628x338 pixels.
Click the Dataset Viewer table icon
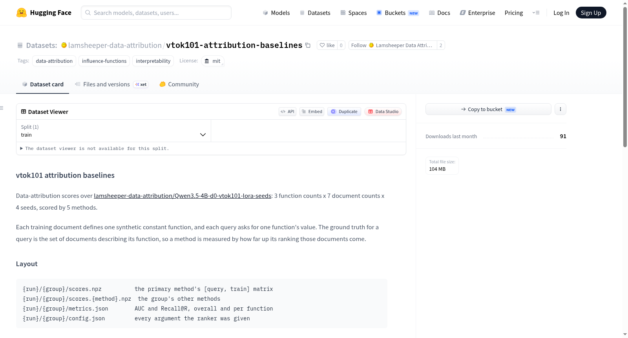[x=24, y=112]
